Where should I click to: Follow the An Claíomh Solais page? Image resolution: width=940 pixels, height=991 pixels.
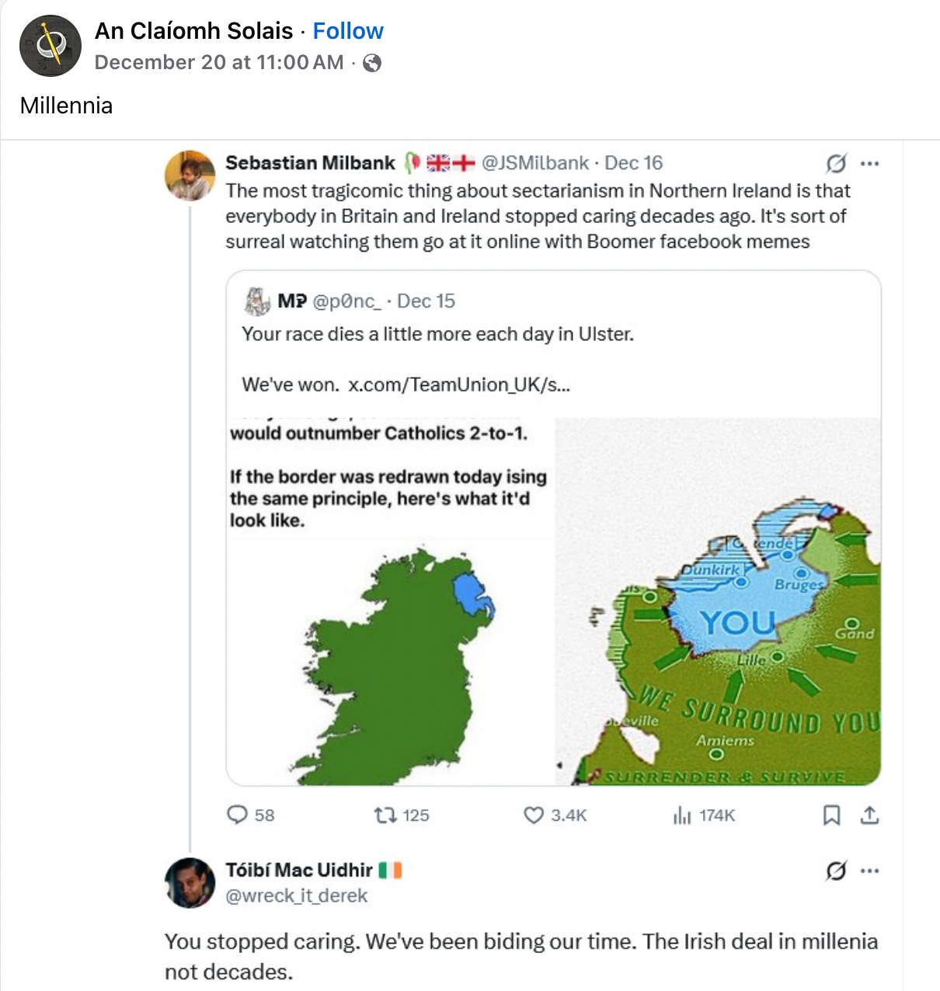(348, 31)
